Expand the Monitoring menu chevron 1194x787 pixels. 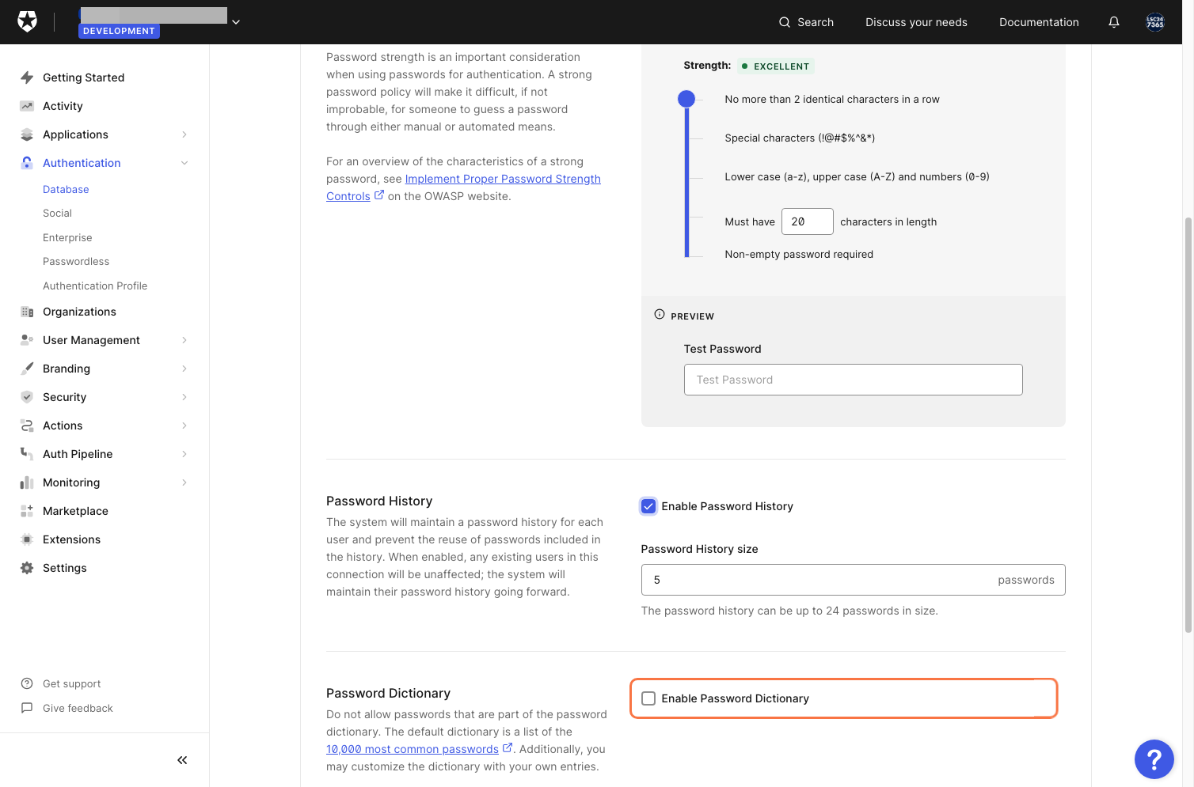(x=184, y=482)
